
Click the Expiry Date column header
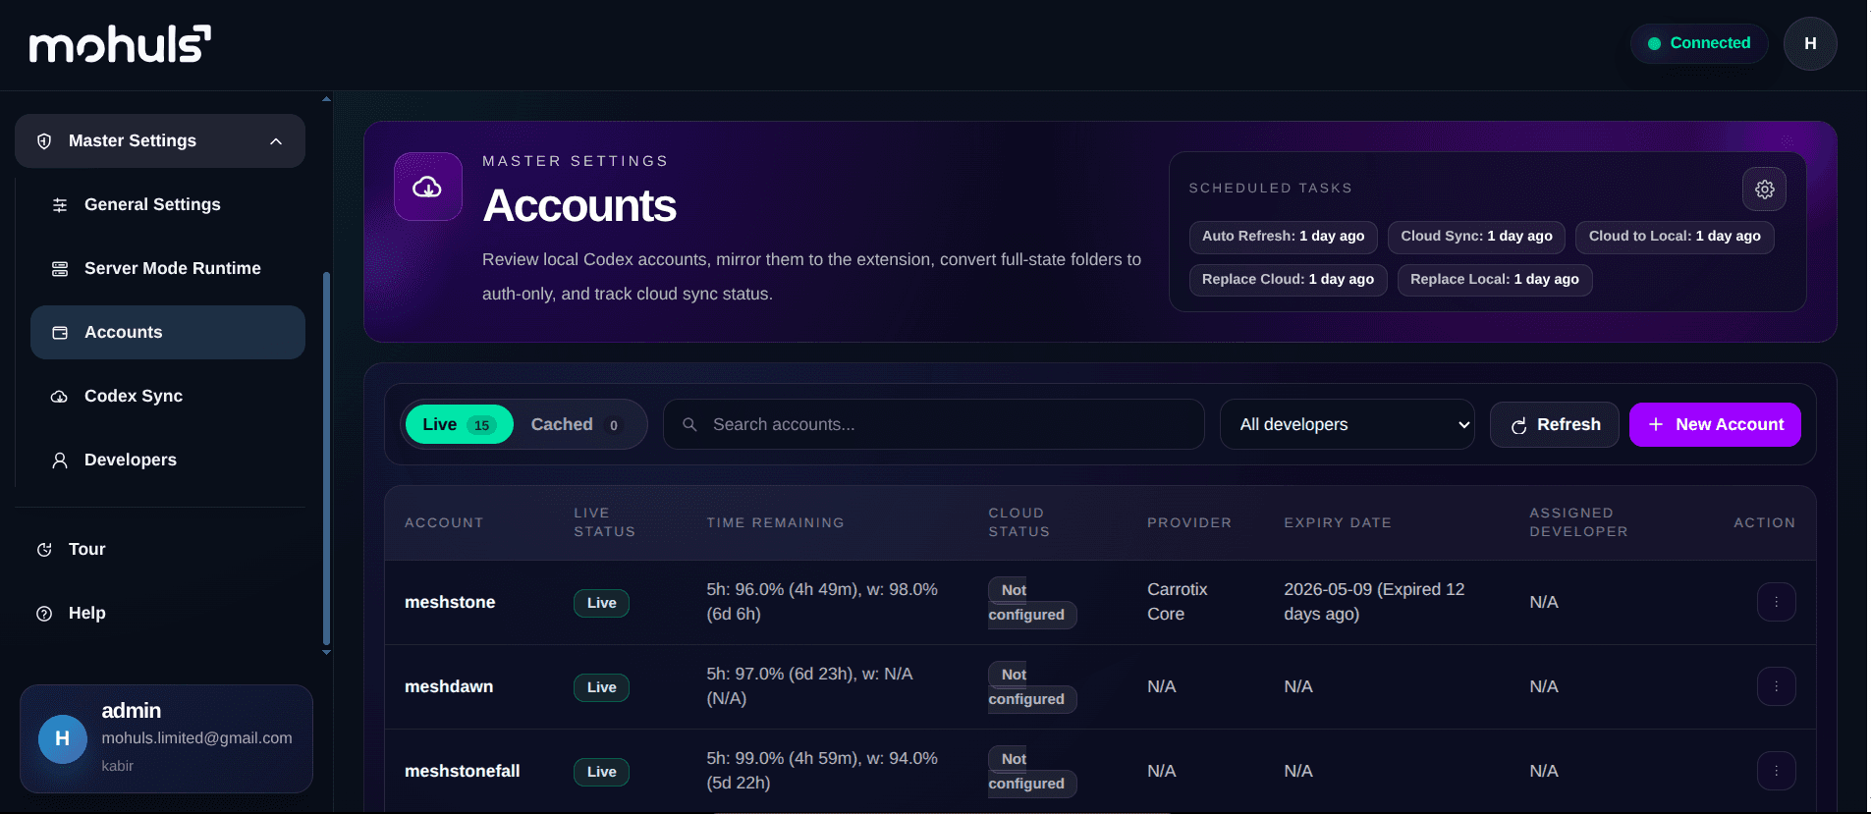click(x=1338, y=522)
